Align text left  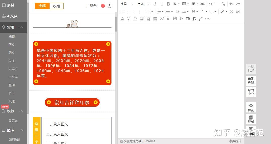point(122,12)
